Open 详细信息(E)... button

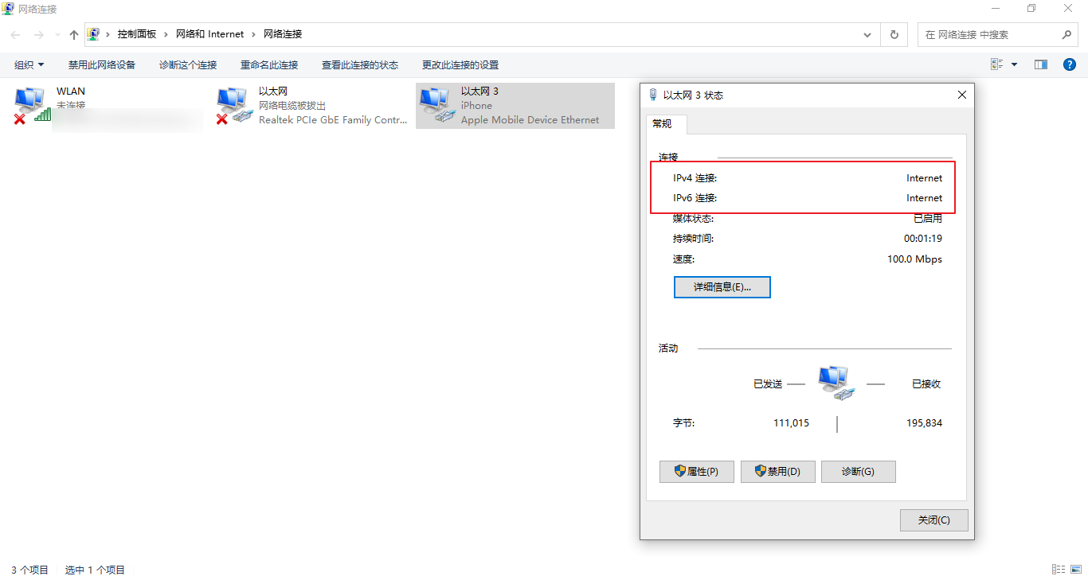(x=722, y=287)
